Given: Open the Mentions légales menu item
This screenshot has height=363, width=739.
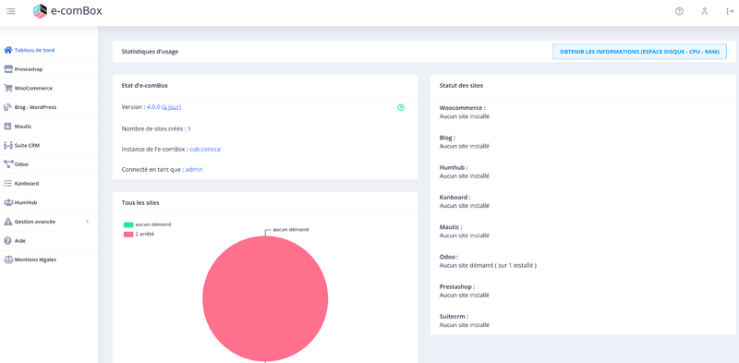Looking at the screenshot, I should (x=49, y=260).
